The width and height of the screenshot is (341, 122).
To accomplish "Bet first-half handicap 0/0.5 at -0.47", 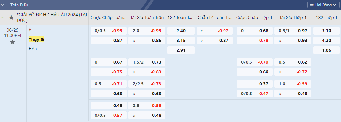I will tap(254, 94).
